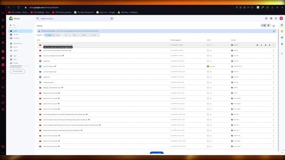Click the plus Get add-ons icon
The height and width of the screenshot is (160, 285).
pos(282,54)
